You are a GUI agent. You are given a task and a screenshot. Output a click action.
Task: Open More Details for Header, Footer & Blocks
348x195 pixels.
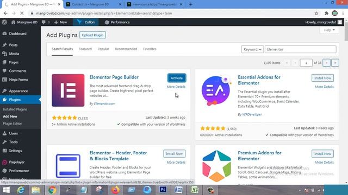[176, 162]
